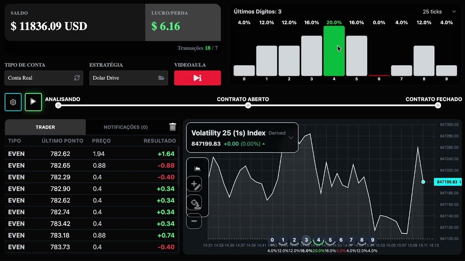Expand the Volatility 25 (1s) Index selector

click(x=242, y=137)
